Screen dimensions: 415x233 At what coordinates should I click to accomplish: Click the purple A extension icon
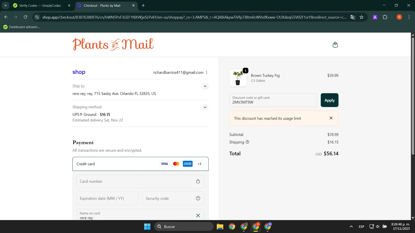tap(375, 17)
